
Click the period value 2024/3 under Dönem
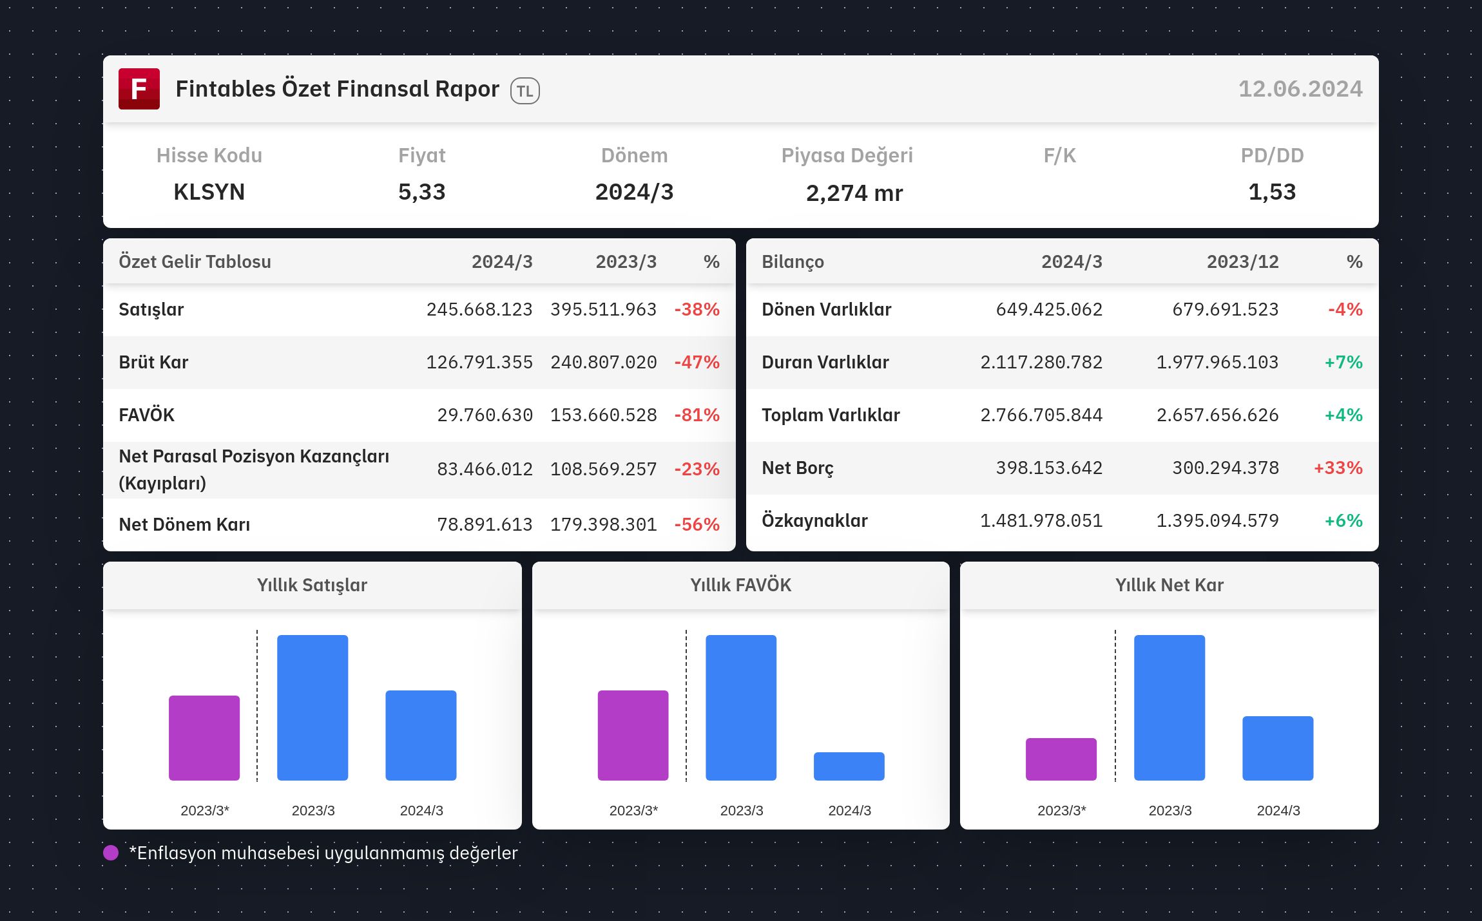coord(635,192)
